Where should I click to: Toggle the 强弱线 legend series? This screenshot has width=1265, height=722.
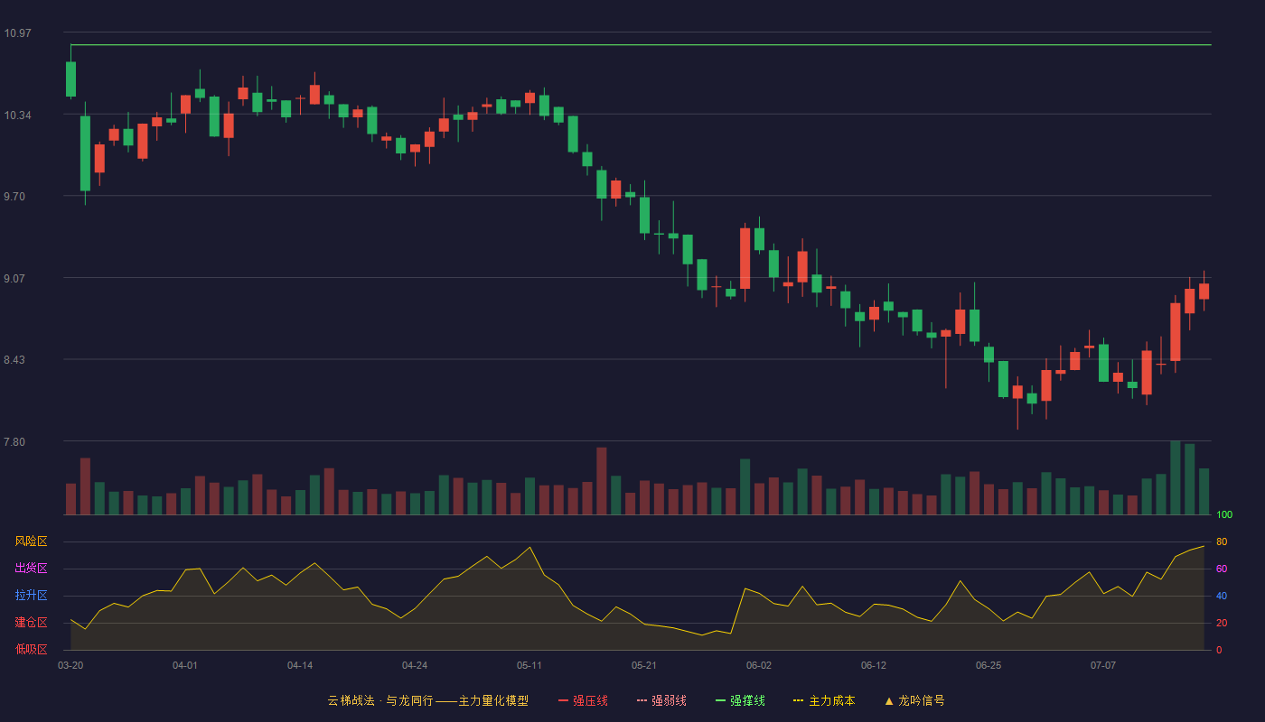(x=661, y=700)
